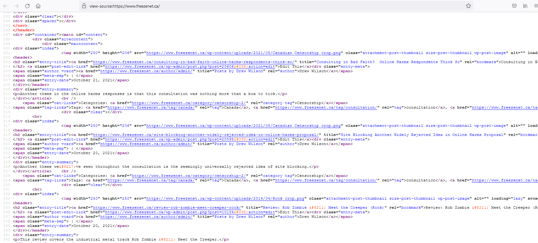The image size is (538, 243).
Task: Open the tag/consultation link on line 329
Action: (x=326, y=180)
